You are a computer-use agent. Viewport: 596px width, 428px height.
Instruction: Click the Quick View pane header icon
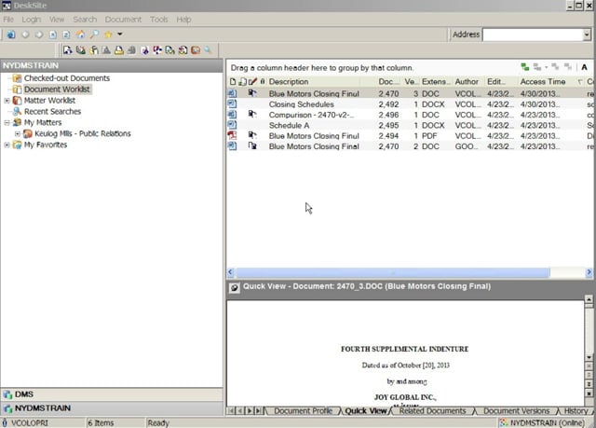click(x=235, y=287)
